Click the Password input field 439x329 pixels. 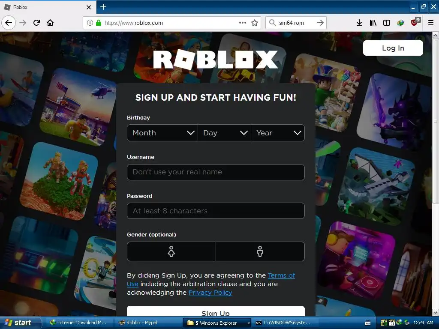(216, 211)
